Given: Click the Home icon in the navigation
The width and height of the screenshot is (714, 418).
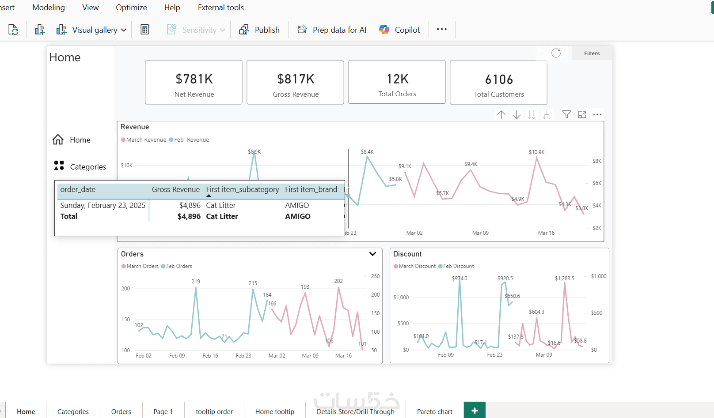Looking at the screenshot, I should click(x=58, y=140).
